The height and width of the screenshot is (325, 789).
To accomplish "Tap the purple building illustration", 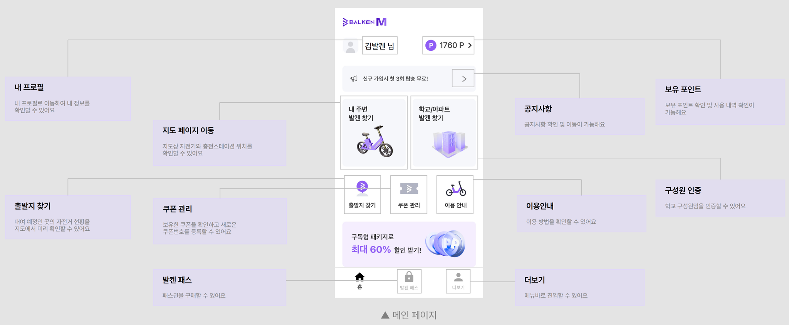I will pos(450,144).
